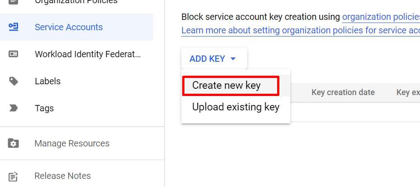Click the Service Accounts sidebar icon
The image size is (420, 187).
[x=14, y=27]
